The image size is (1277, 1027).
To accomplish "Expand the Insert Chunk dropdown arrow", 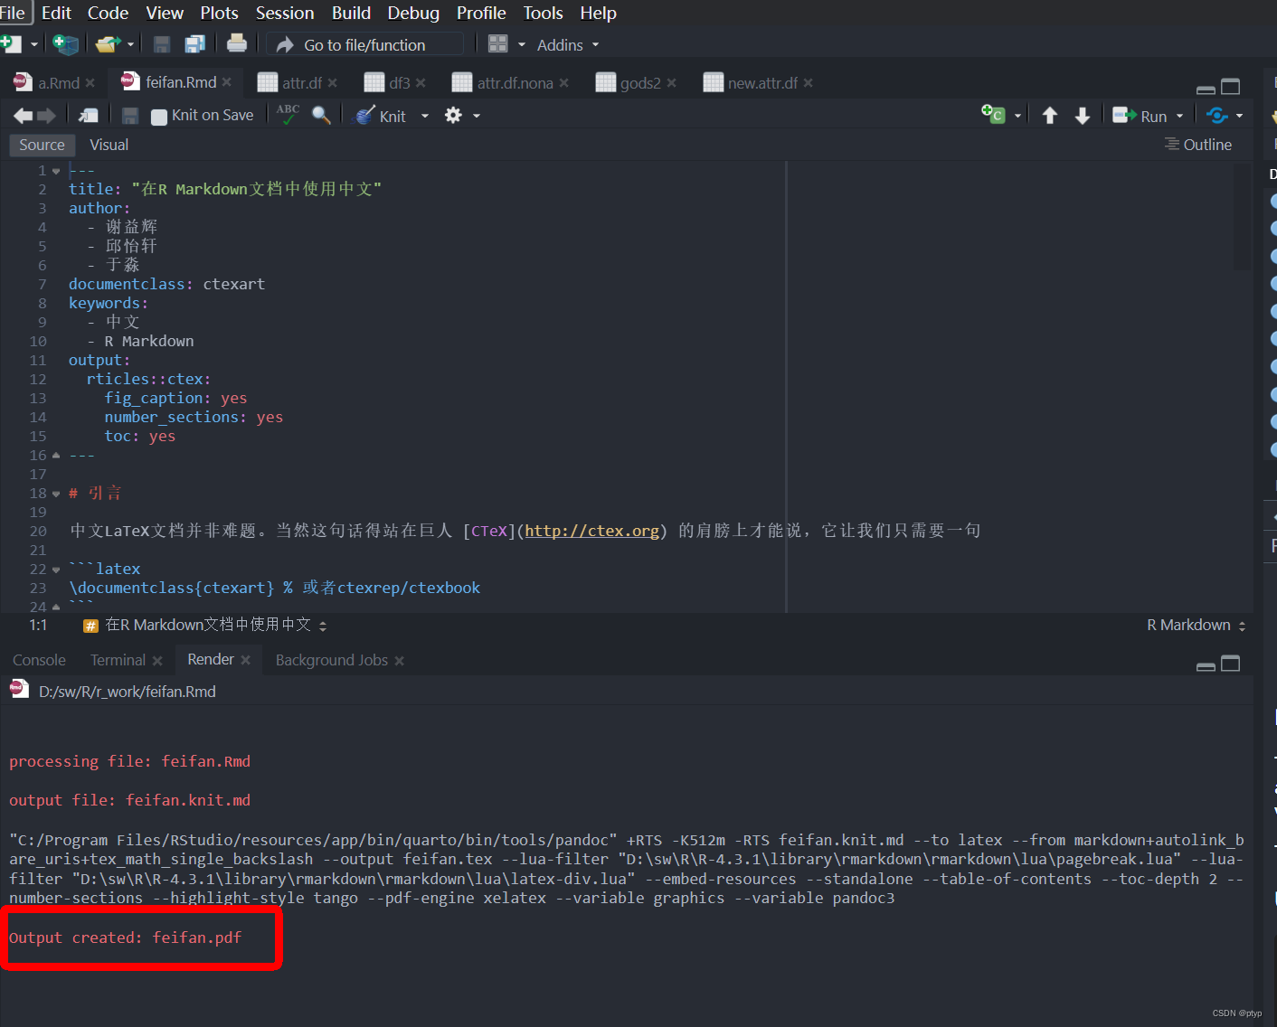I will point(1017,116).
